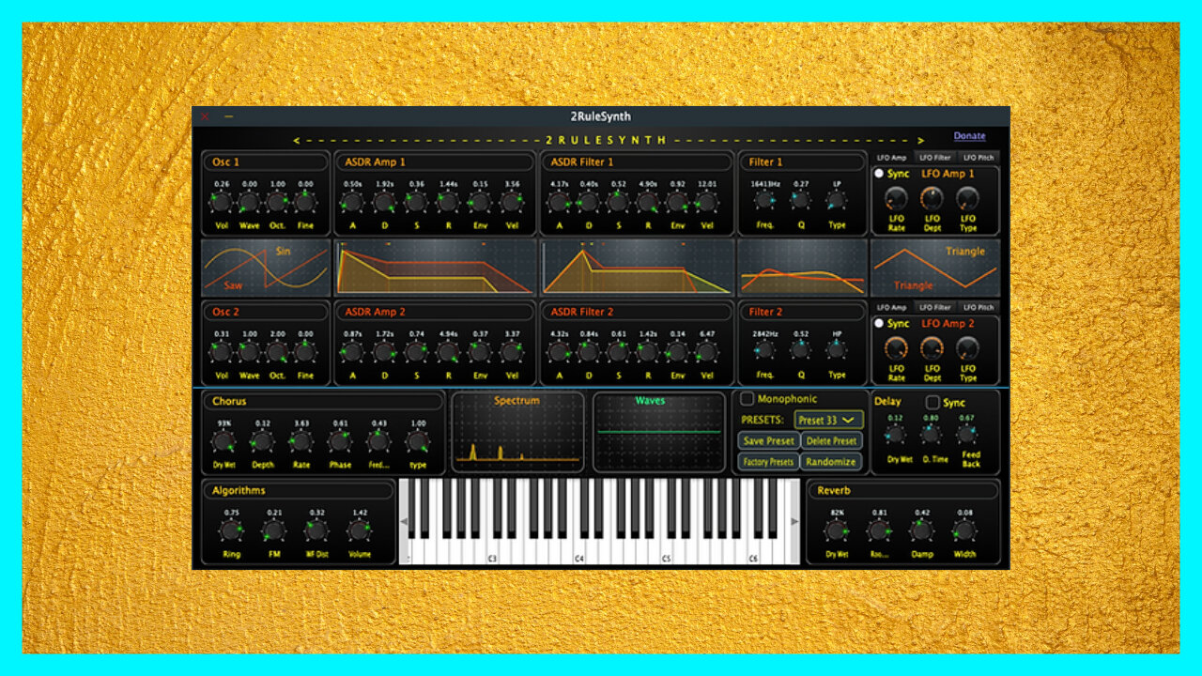Click the Spectrum display panel
Image resolution: width=1202 pixels, height=676 pixels.
click(x=517, y=432)
